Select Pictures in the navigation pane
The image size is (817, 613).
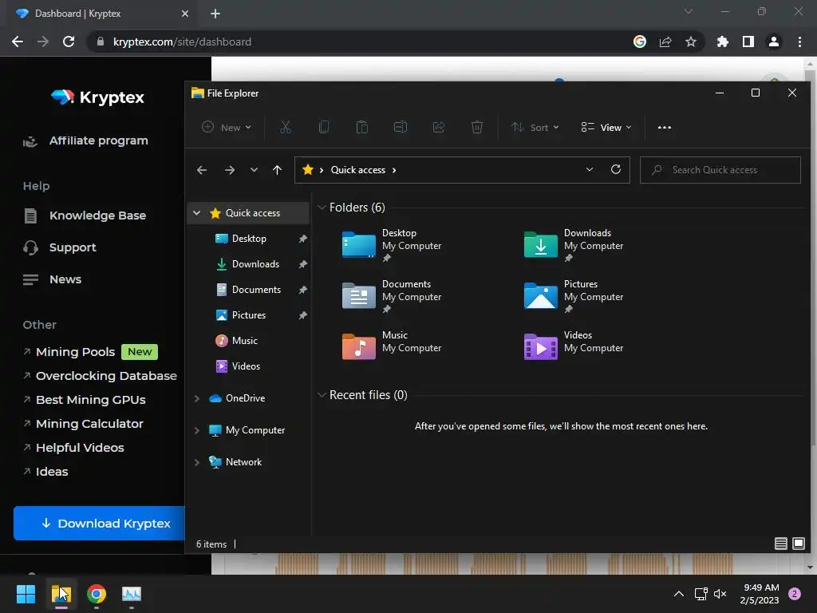(249, 314)
